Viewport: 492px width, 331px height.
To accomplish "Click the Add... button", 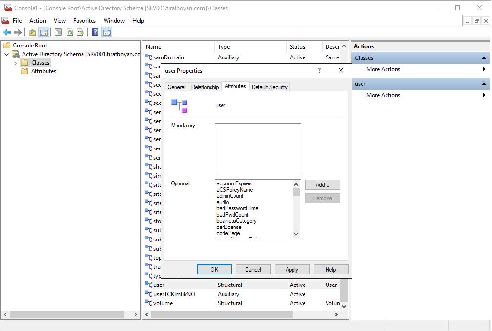I will [323, 184].
